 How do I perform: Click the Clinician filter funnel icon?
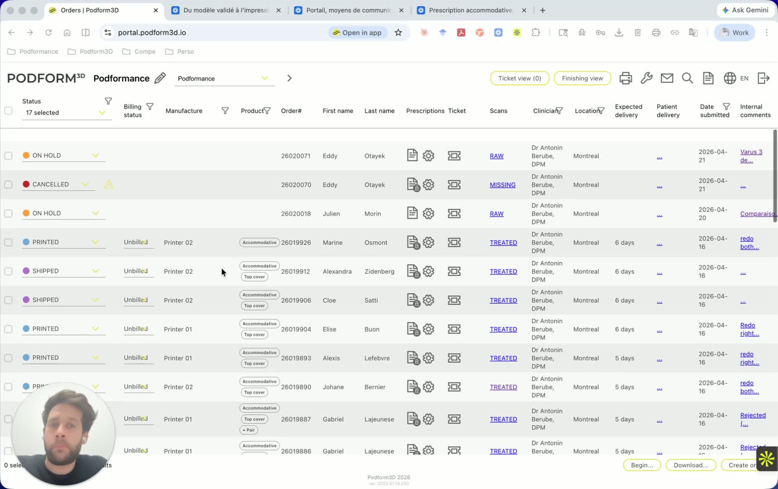point(559,111)
